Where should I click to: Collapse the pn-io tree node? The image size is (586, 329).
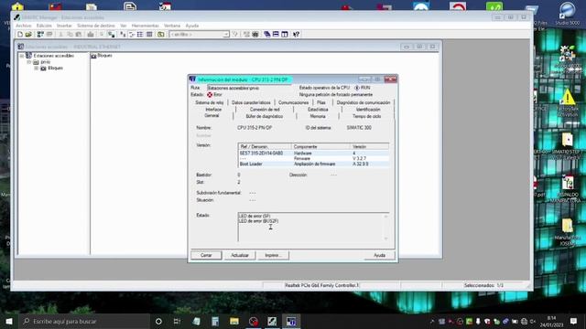pyautogui.click(x=28, y=62)
